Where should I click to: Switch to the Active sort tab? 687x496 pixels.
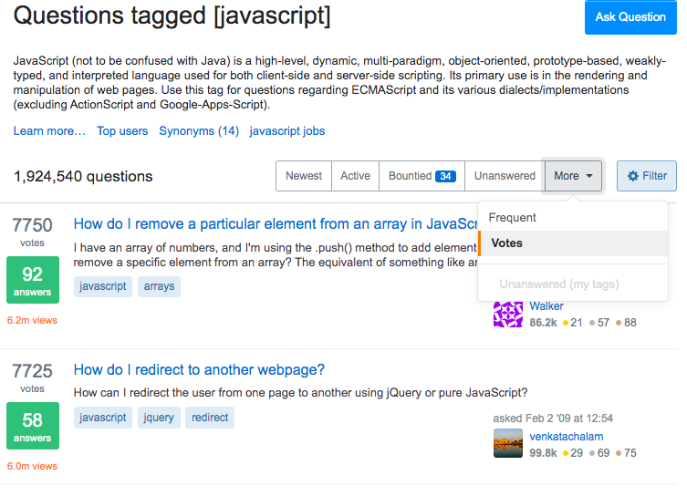tap(355, 176)
